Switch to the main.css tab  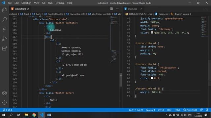coord(133,9)
